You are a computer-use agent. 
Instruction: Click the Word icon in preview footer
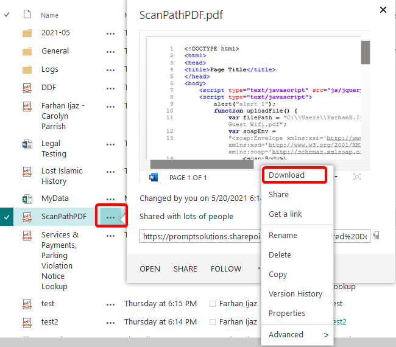point(154,177)
